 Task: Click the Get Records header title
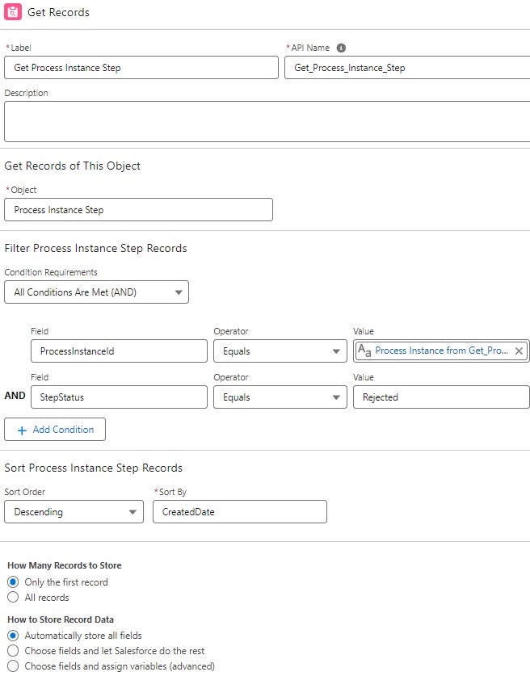[x=59, y=12]
